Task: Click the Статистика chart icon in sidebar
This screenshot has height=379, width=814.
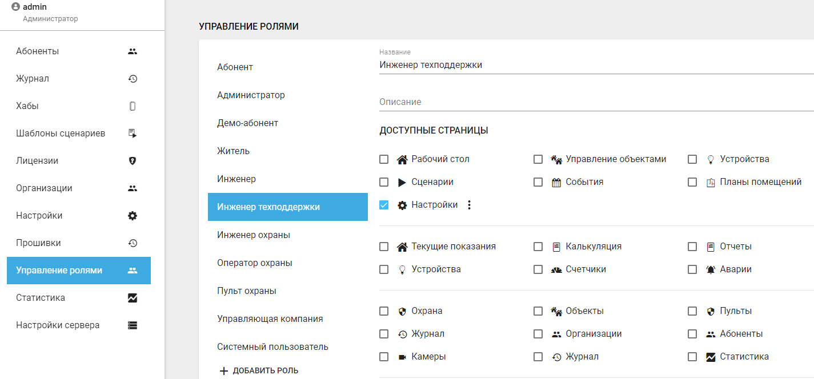Action: click(133, 298)
